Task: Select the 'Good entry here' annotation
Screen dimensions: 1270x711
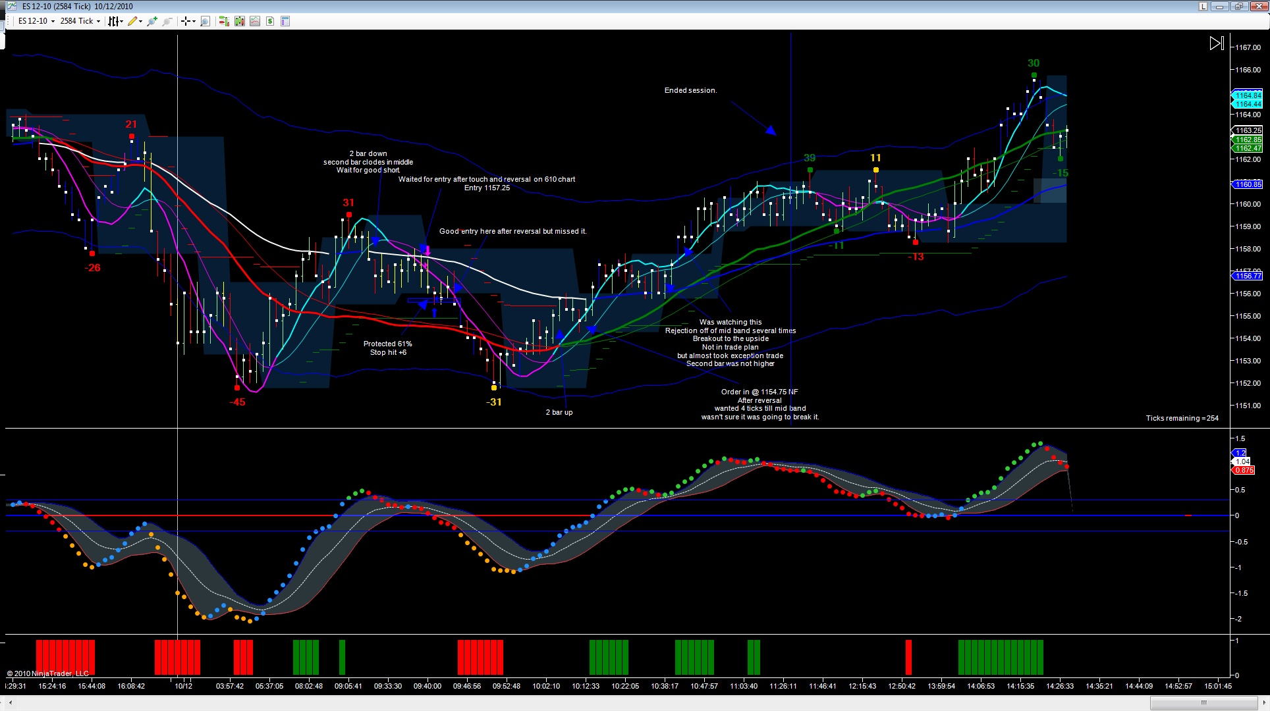Action: 512,232
